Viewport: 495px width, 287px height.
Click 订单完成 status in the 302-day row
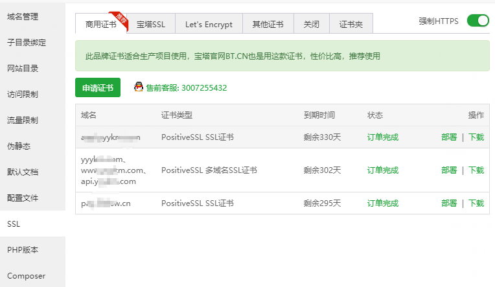click(383, 170)
